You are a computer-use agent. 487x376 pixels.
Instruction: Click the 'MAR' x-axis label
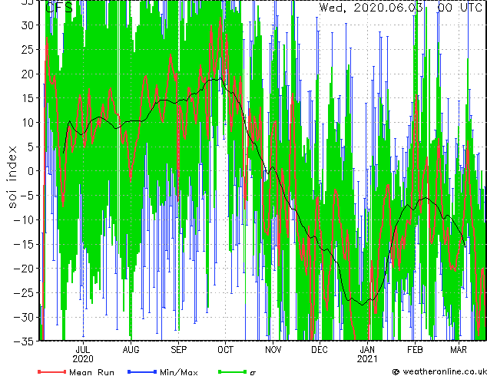459,350
